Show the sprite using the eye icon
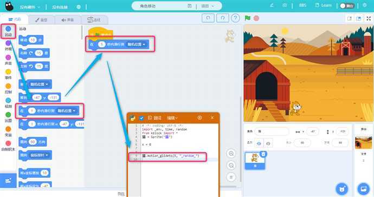374x197 pixels. point(259,143)
